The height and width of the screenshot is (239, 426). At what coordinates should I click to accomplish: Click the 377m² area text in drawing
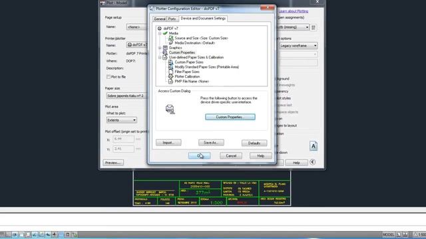coord(203,193)
